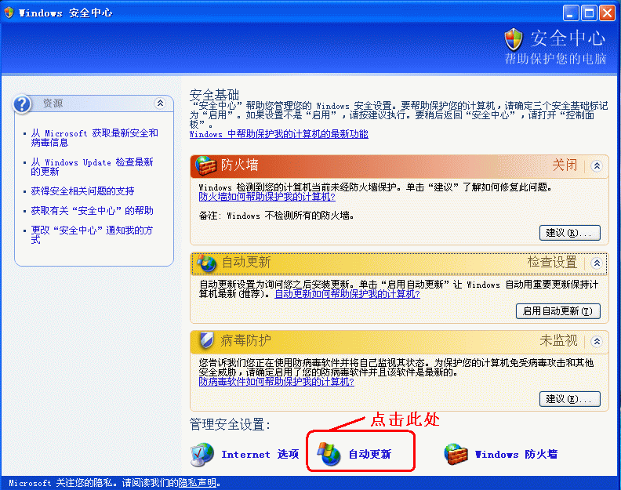Open 从 Microsoft 获取最新安全和病毒信息 link

point(95,137)
